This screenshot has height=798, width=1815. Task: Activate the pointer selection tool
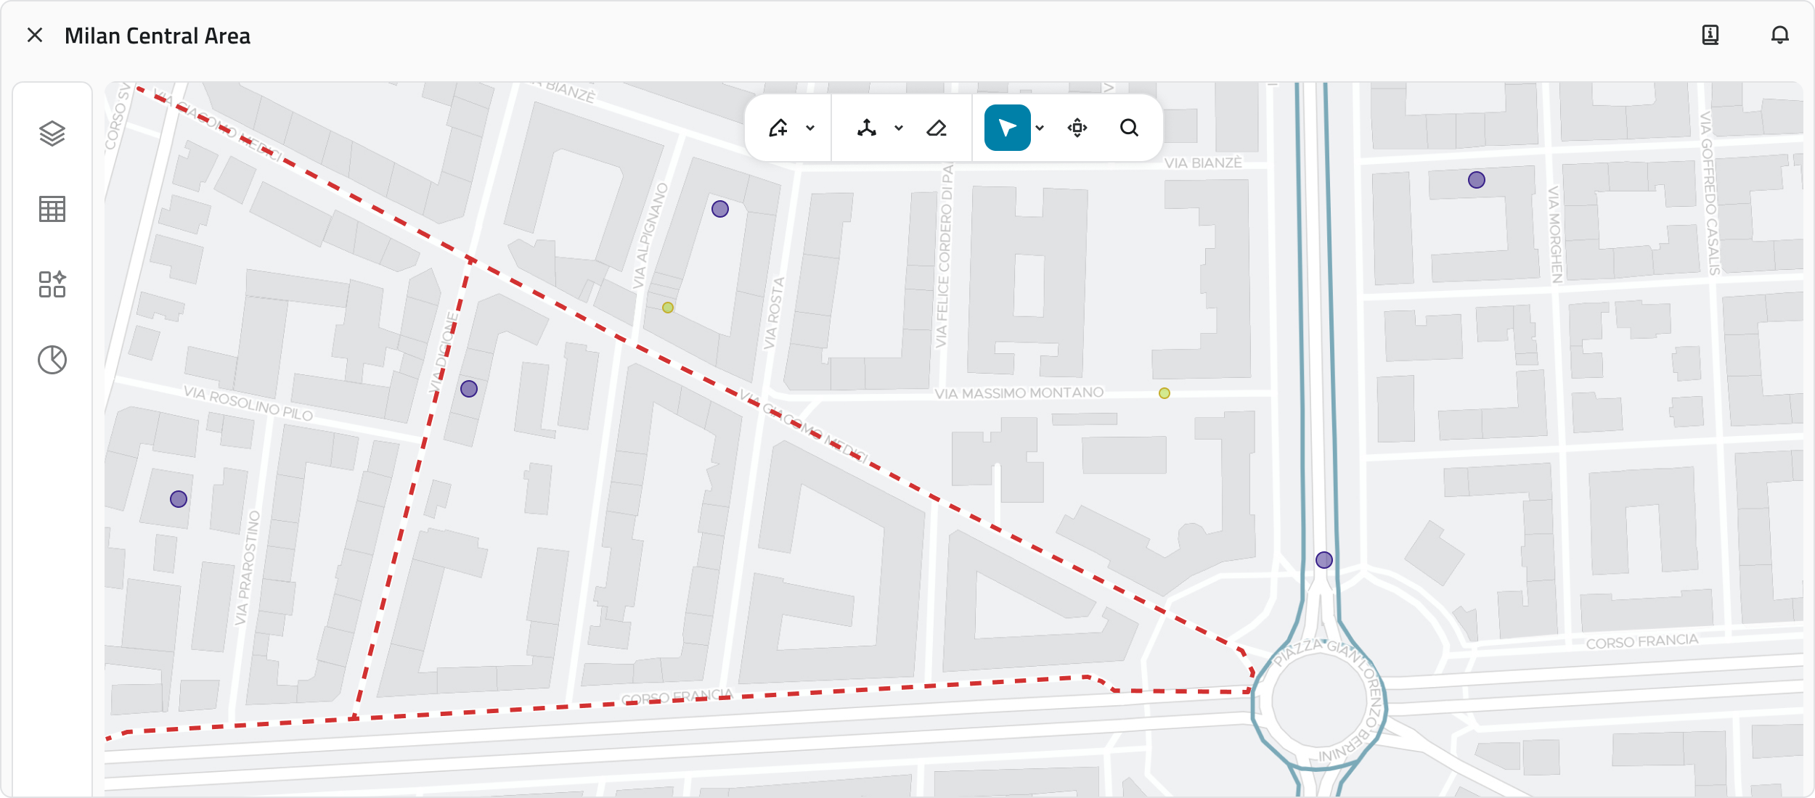1007,128
